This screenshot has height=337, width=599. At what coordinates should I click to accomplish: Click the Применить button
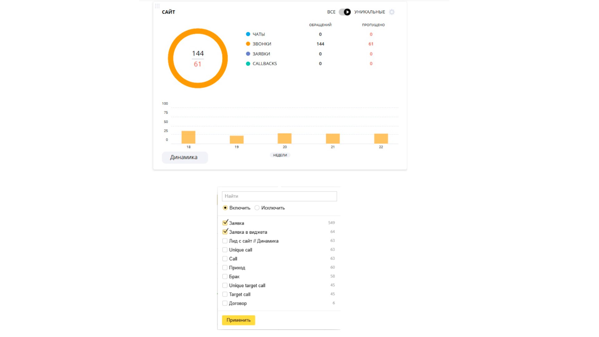click(x=239, y=320)
